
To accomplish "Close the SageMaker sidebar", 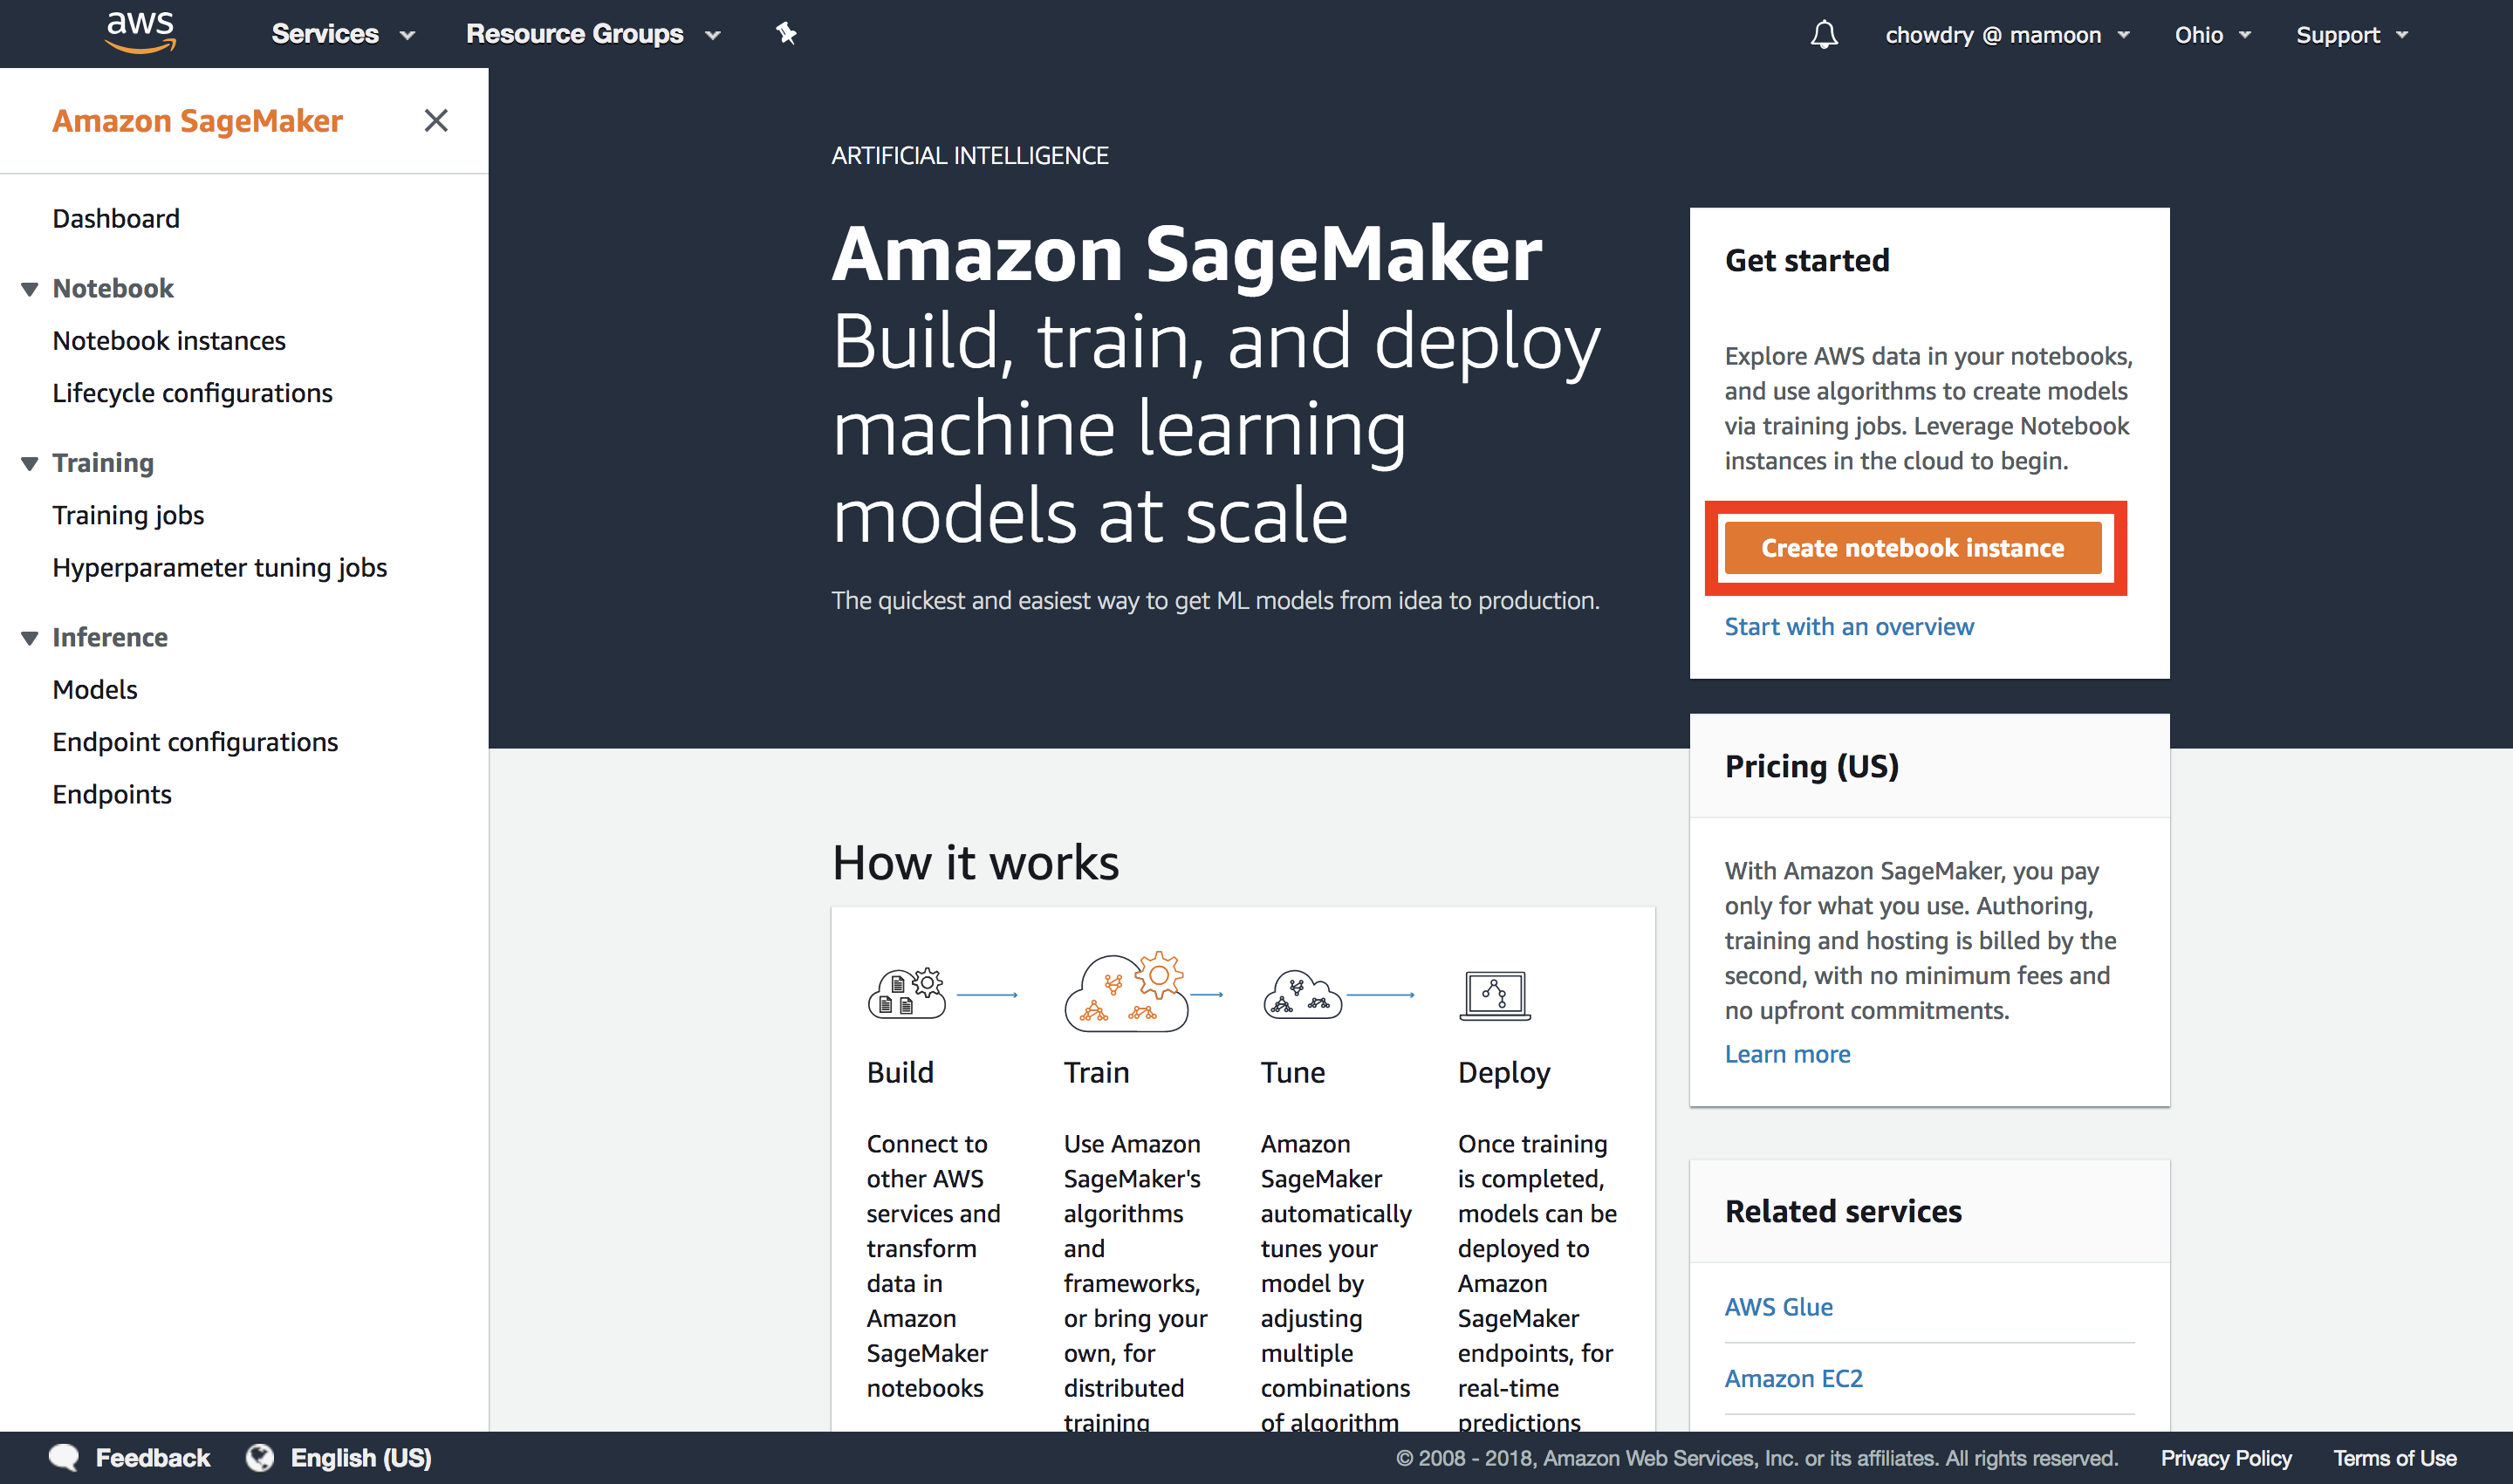I will [x=436, y=120].
